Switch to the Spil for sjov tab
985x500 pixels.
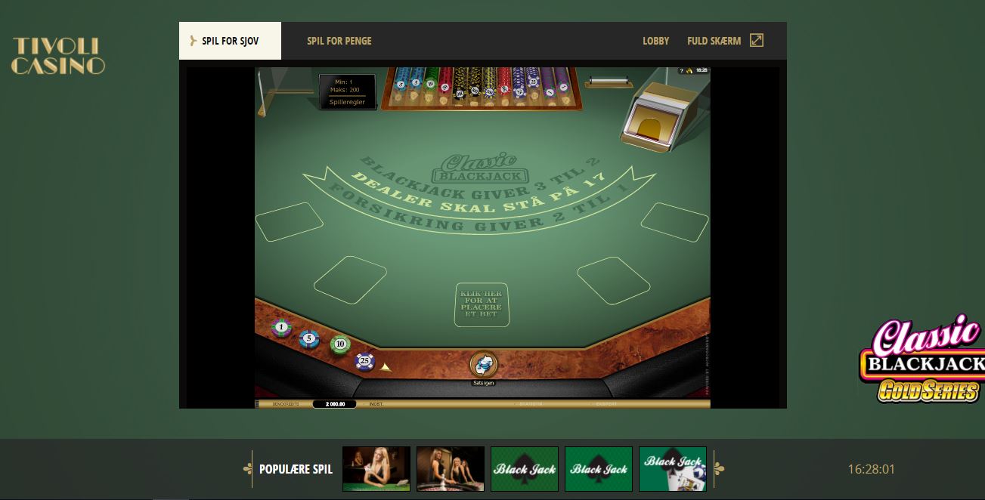[230, 41]
